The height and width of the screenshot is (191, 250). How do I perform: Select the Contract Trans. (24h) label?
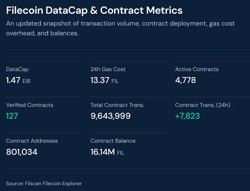[203, 105]
